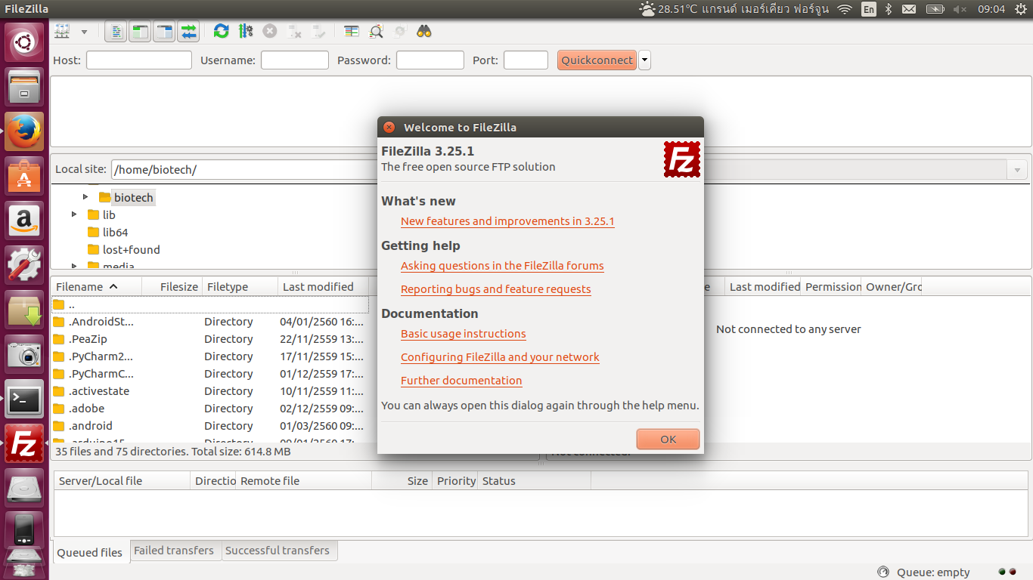The height and width of the screenshot is (580, 1033).
Task: Click the cancel current operation icon
Action: pos(269,32)
